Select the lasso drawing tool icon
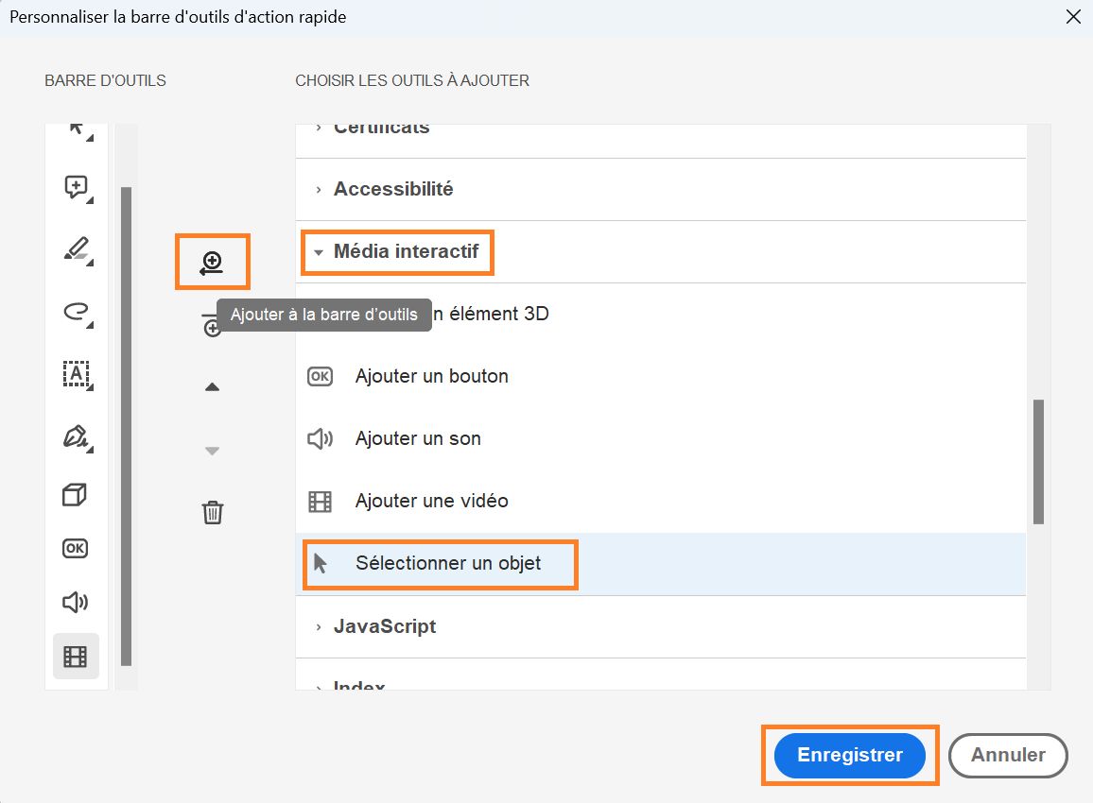This screenshot has height=803, width=1093. (x=76, y=312)
